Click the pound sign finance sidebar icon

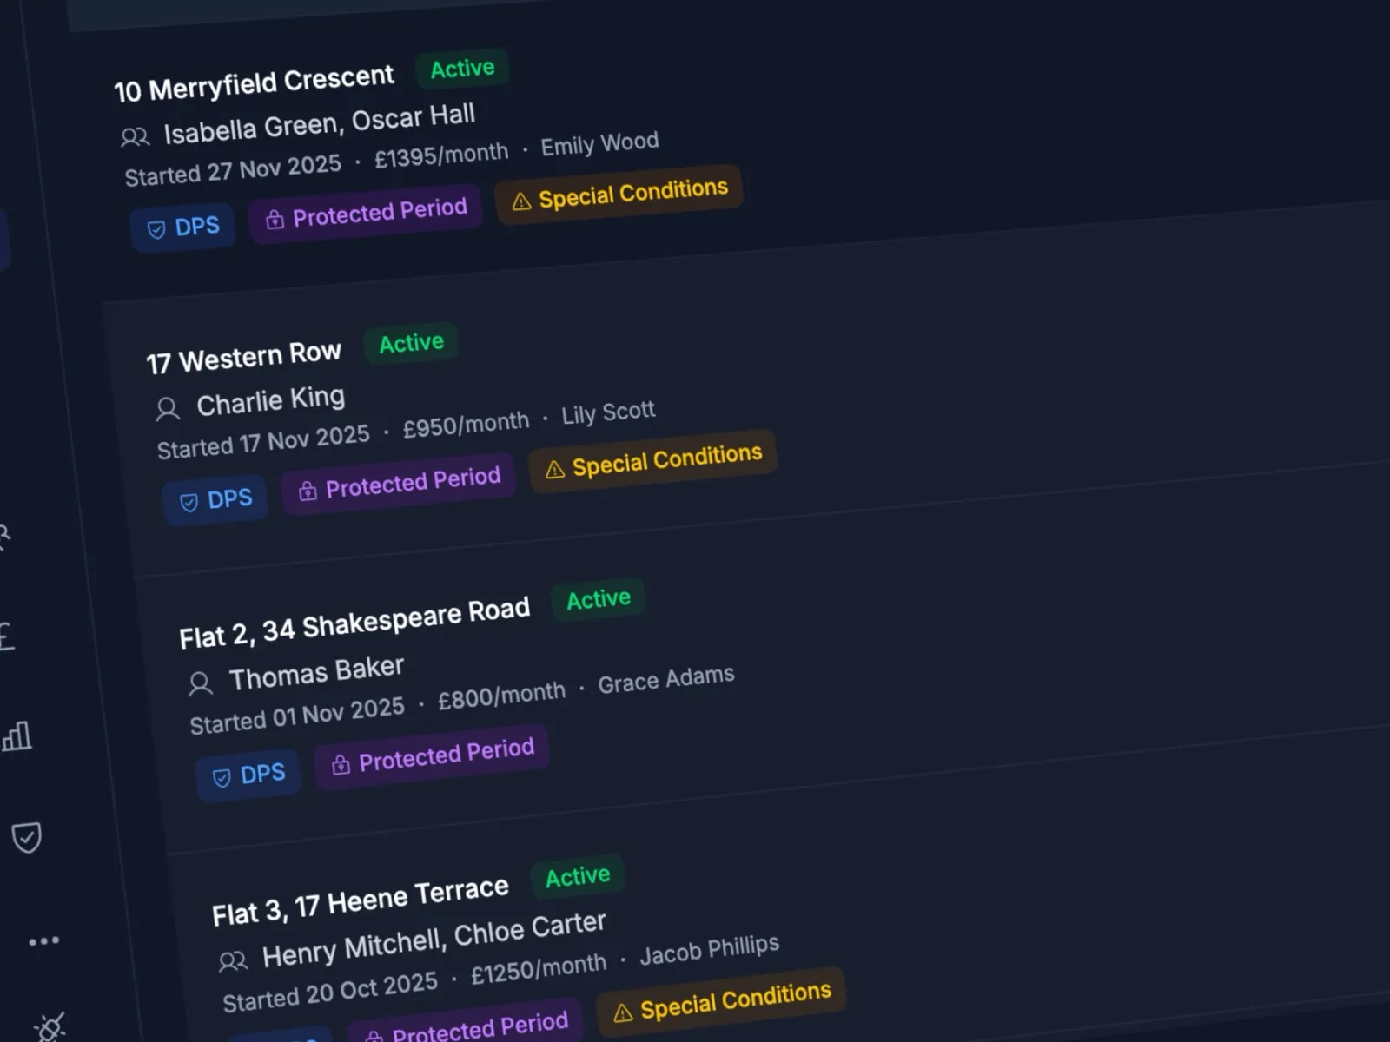7,636
